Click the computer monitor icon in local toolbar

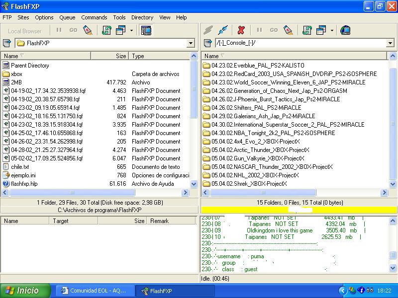point(146,30)
